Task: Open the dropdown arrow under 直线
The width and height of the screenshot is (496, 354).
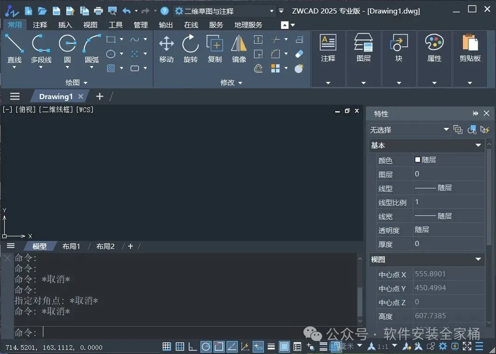Action: pyautogui.click(x=14, y=67)
